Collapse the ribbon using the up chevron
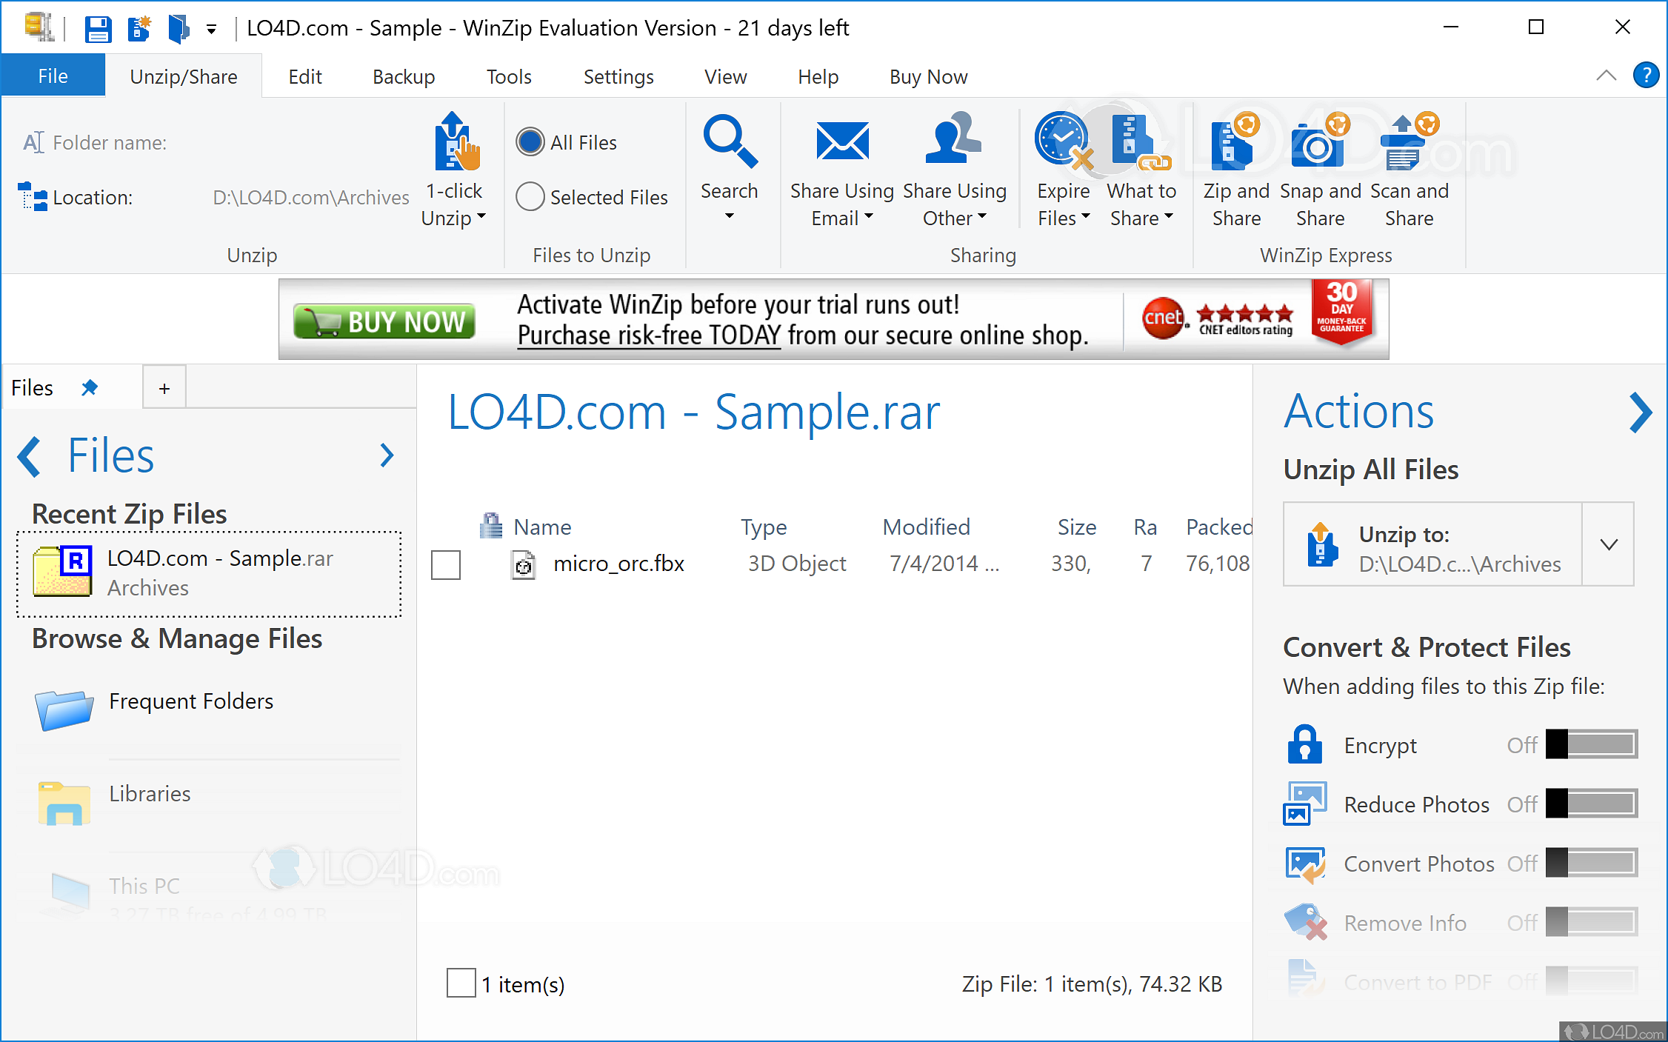This screenshot has height=1042, width=1668. 1606,76
